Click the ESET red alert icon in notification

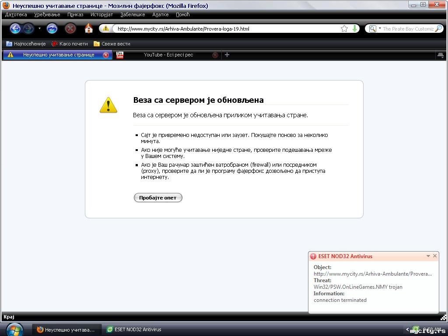click(313, 256)
